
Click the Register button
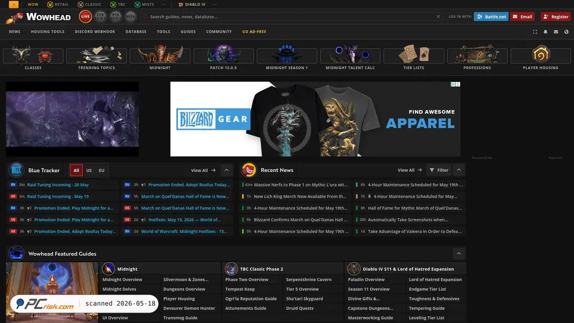tap(556, 17)
